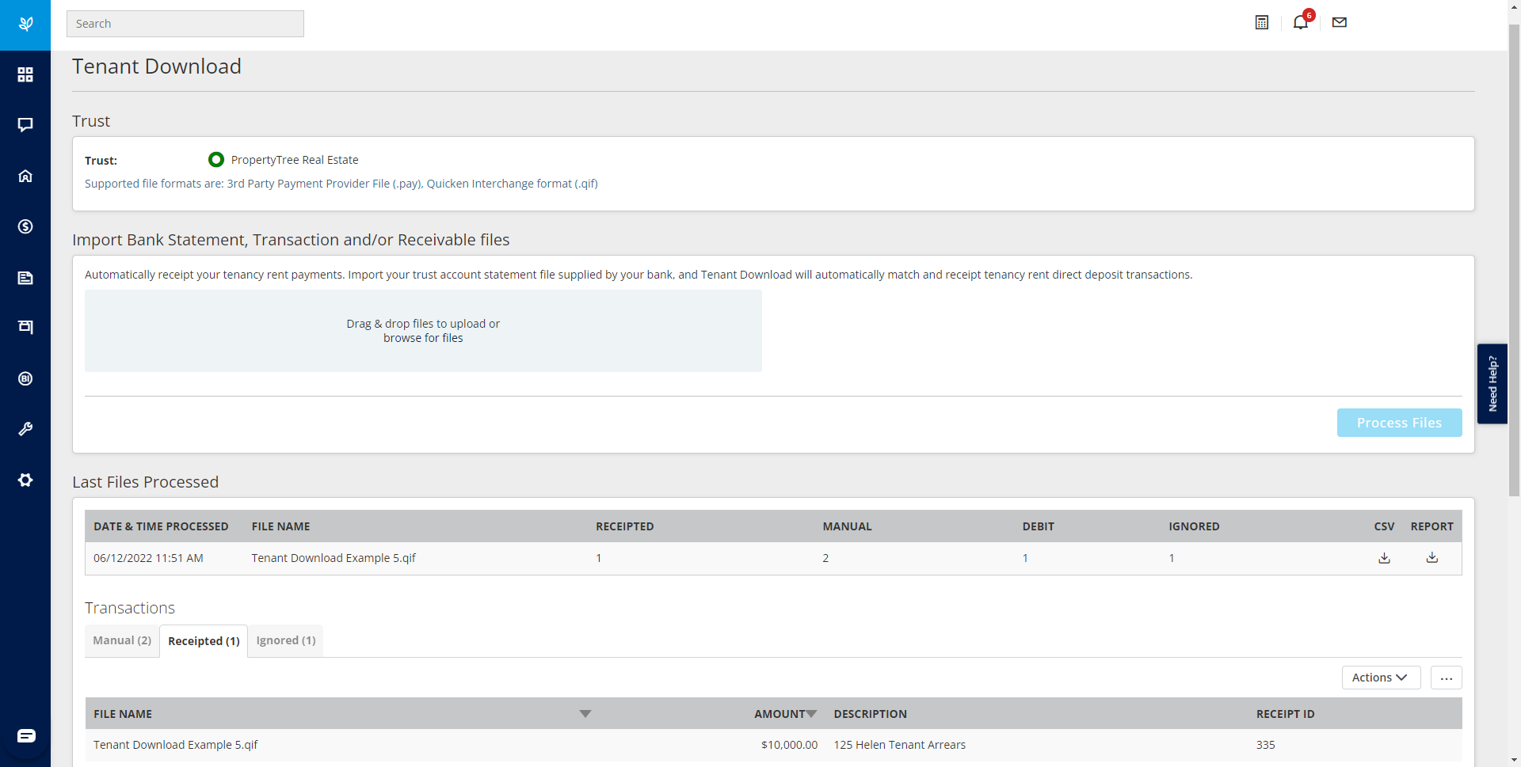Open the properties home icon in sidebar

coord(25,176)
